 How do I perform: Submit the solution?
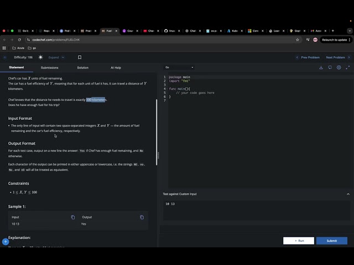point(332,241)
